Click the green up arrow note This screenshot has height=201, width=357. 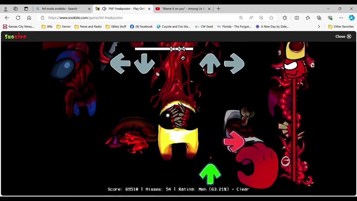(210, 174)
